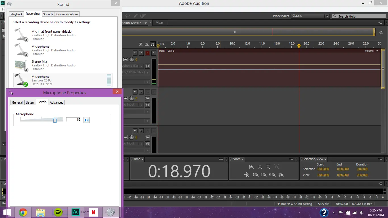Zoom in on the selected track
The height and width of the screenshot is (218, 388).
(x=281, y=175)
